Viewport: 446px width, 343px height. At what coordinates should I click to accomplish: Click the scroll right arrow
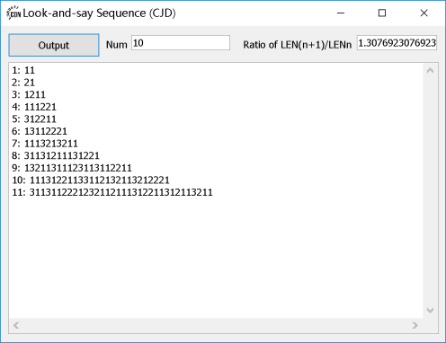415,325
